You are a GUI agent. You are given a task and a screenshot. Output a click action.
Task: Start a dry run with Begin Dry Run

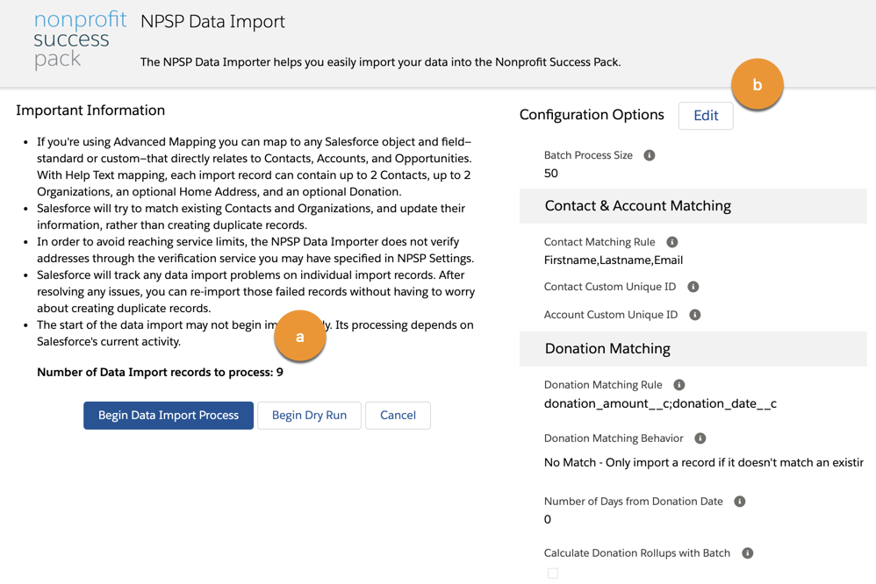[x=309, y=416]
